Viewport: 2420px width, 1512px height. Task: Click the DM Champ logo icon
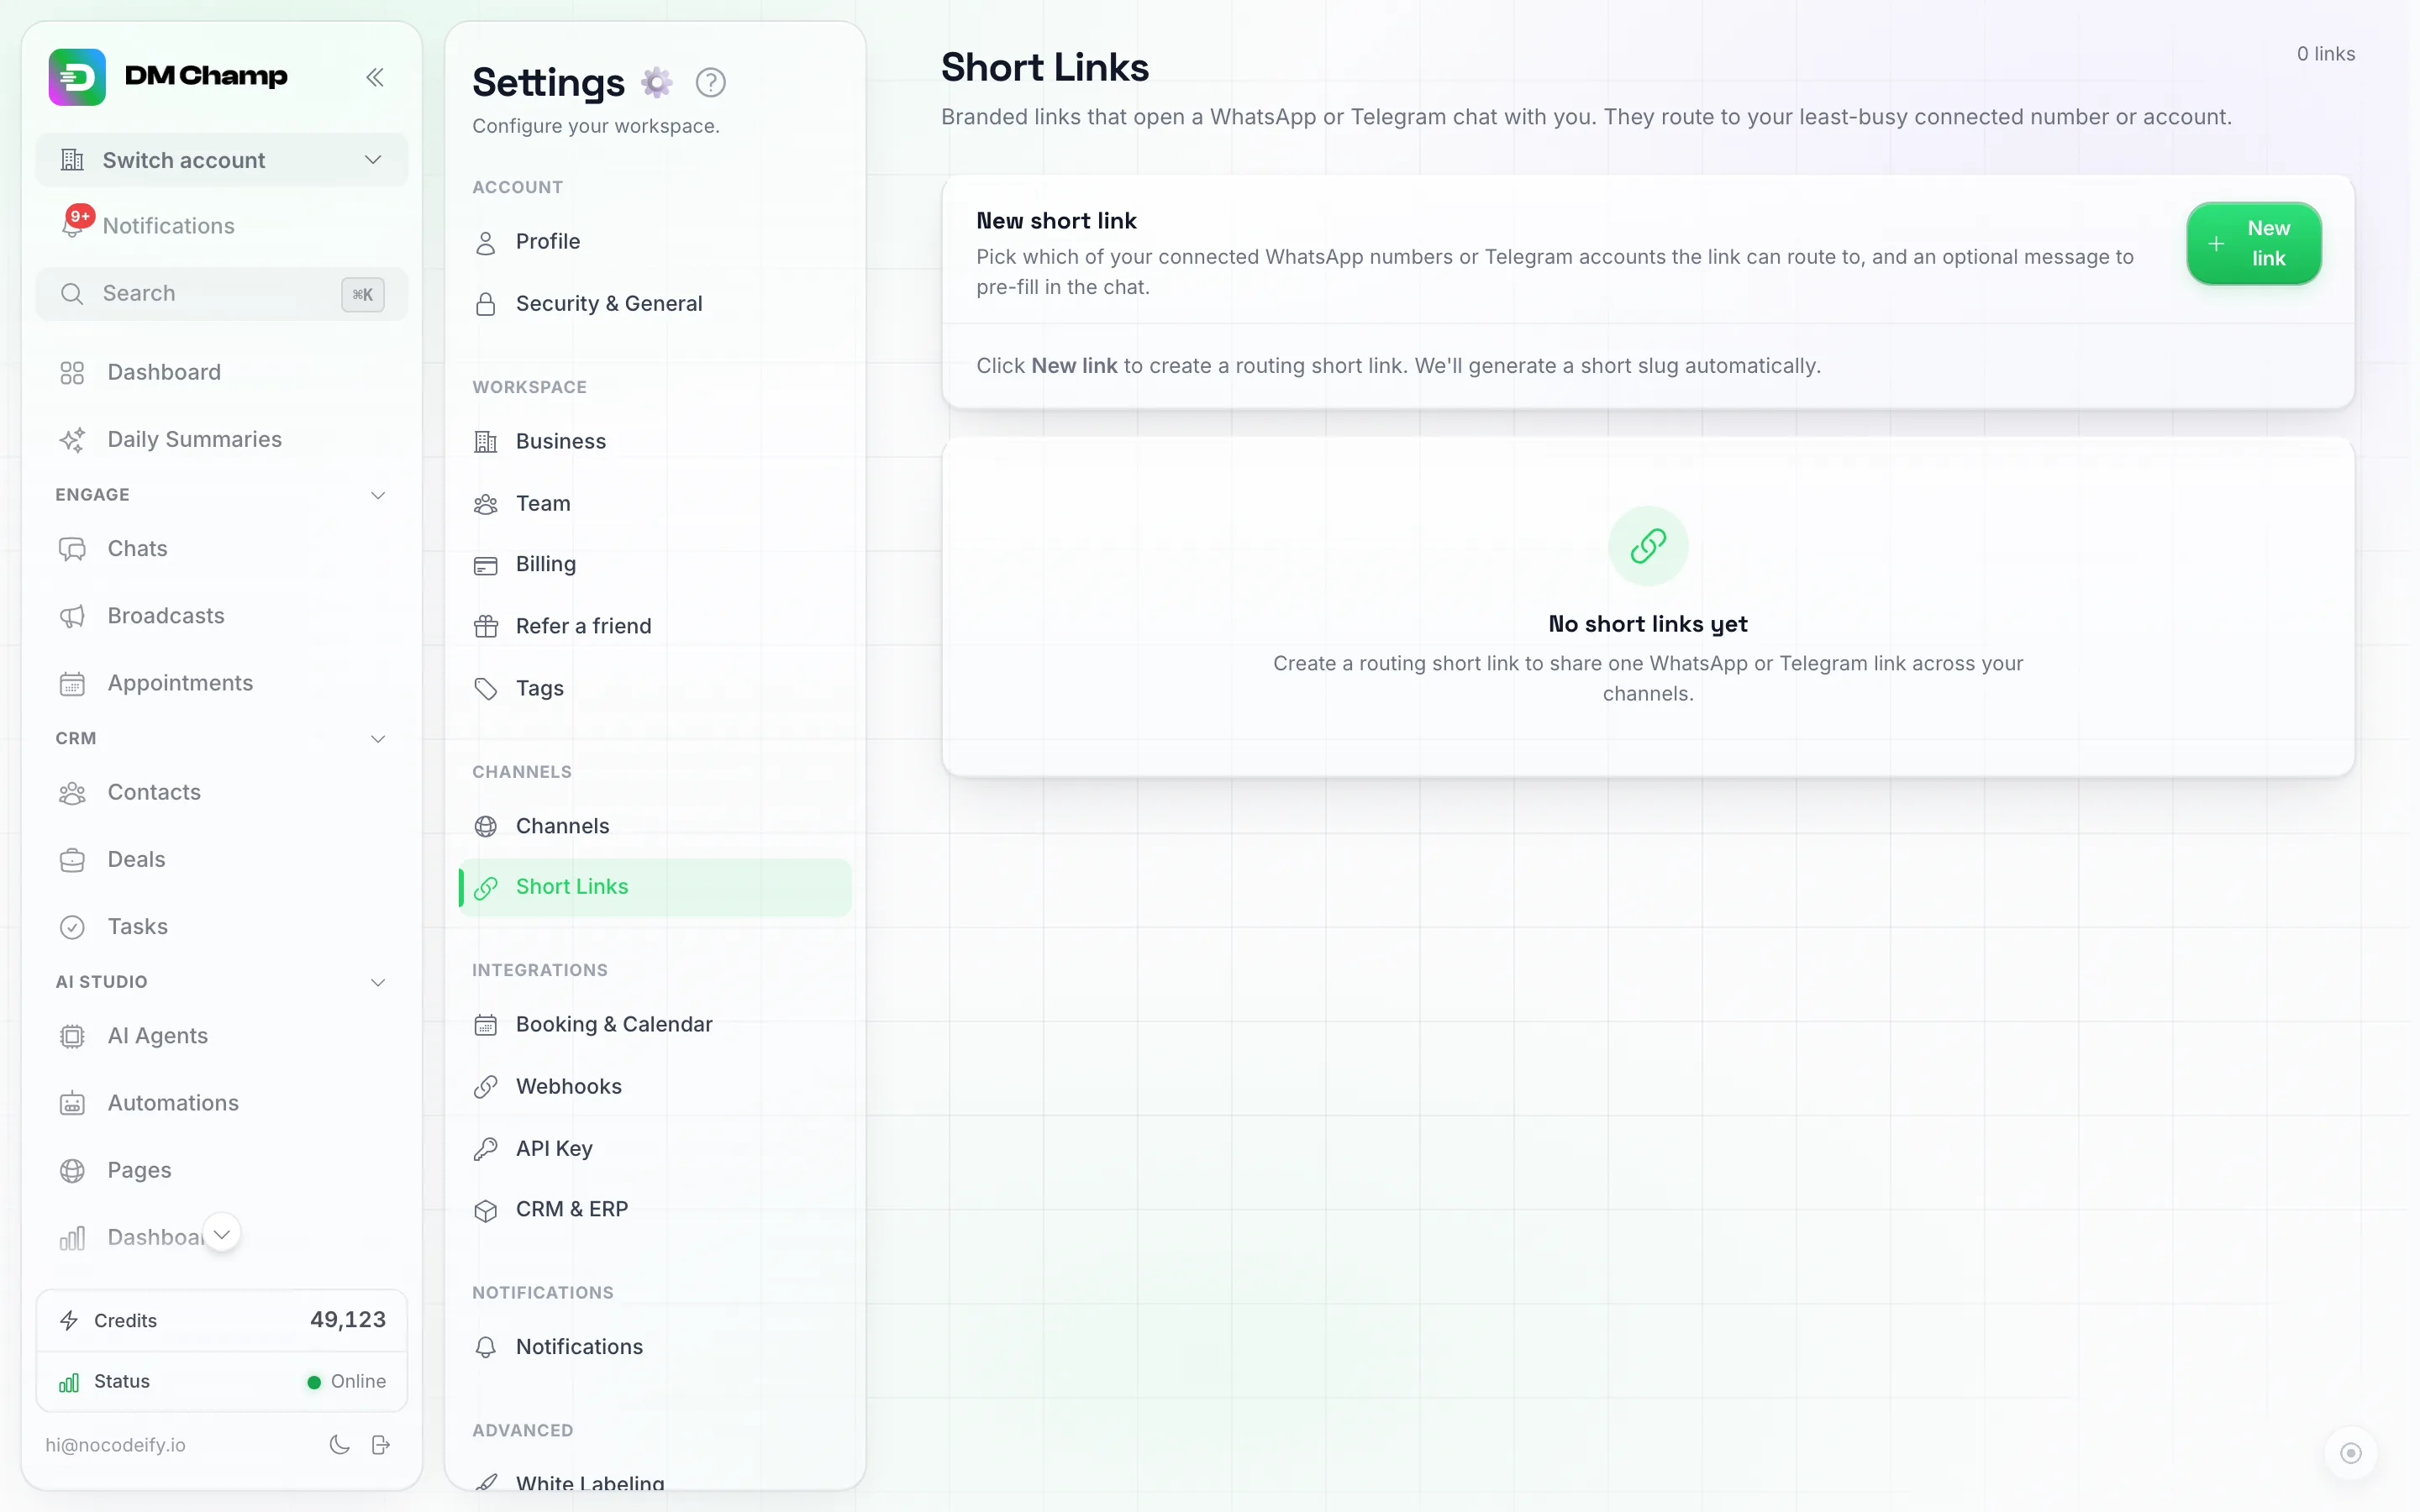point(77,76)
